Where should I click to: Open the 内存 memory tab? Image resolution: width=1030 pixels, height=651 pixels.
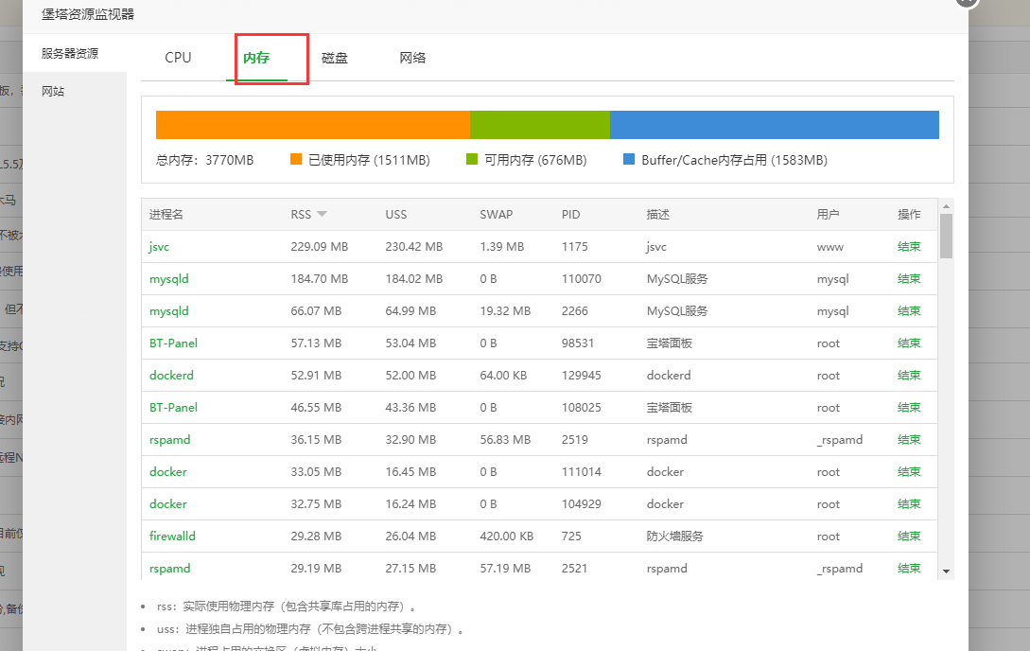pos(256,58)
